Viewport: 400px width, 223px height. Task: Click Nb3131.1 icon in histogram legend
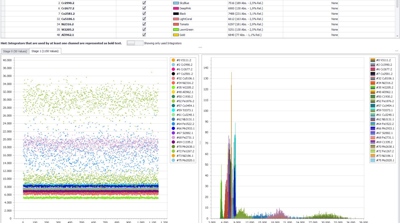click(x=372, y=119)
